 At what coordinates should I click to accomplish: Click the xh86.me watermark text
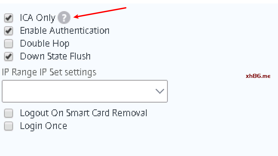[x=258, y=76]
